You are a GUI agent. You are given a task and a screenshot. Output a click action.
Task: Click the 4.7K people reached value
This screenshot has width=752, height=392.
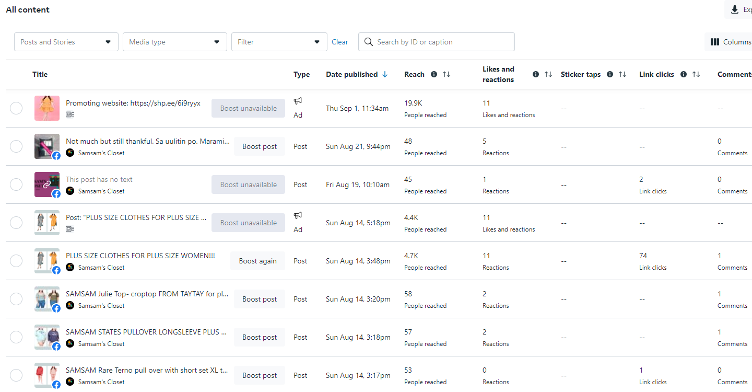(x=412, y=256)
